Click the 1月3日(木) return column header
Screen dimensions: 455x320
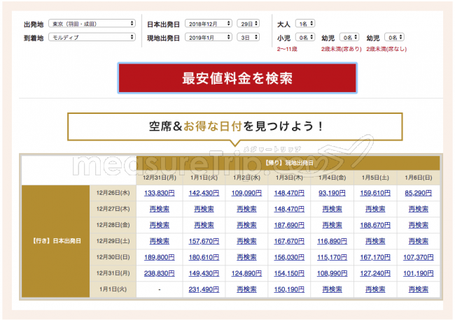[289, 177]
